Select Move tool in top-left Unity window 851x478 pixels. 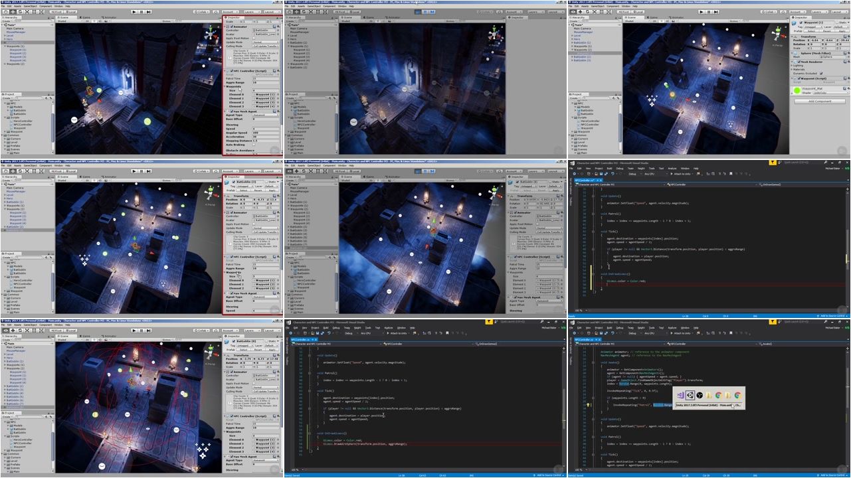click(x=13, y=12)
